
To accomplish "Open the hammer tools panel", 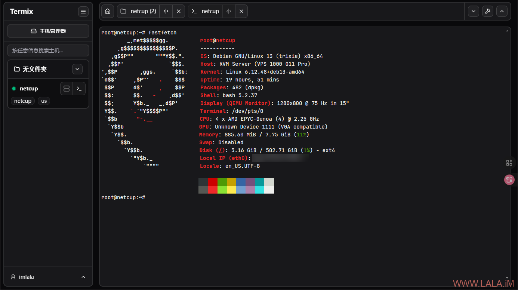I will click(x=487, y=11).
